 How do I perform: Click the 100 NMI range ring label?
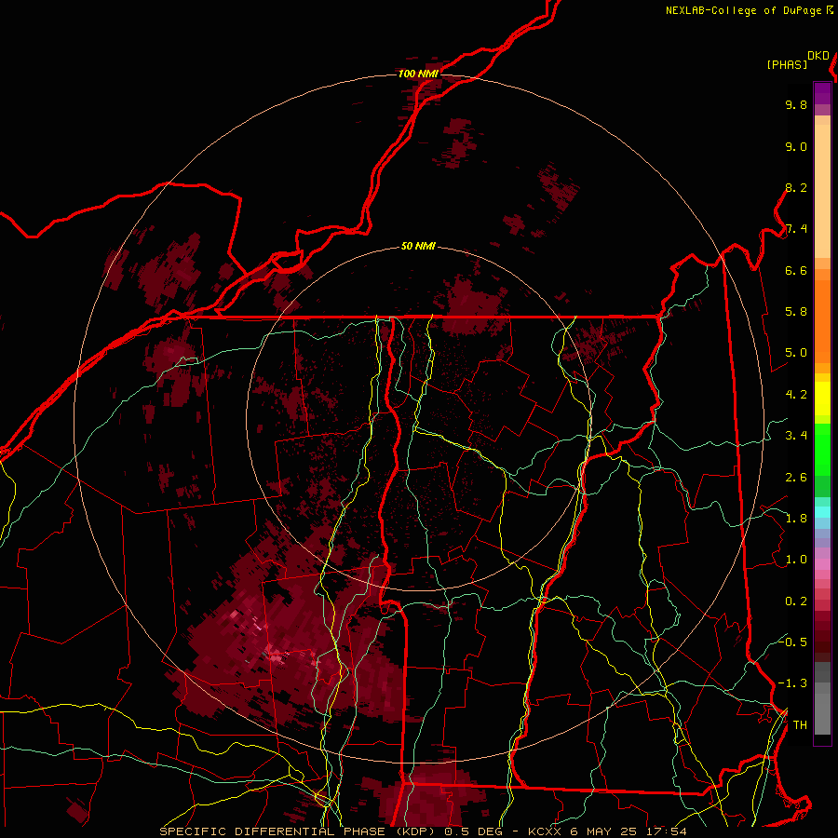click(418, 74)
